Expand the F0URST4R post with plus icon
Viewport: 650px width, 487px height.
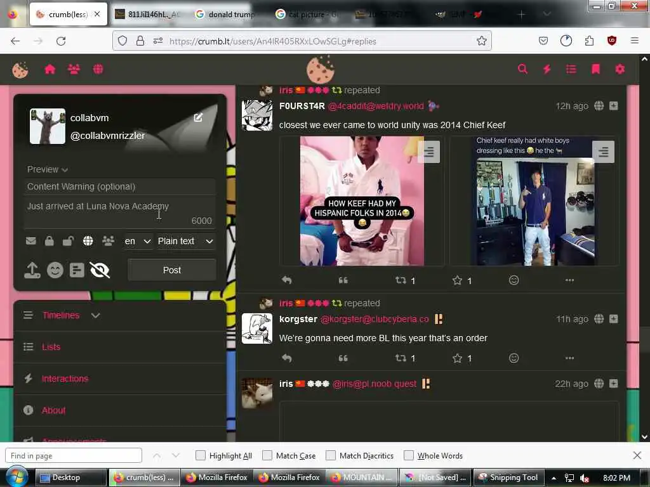coord(614,106)
